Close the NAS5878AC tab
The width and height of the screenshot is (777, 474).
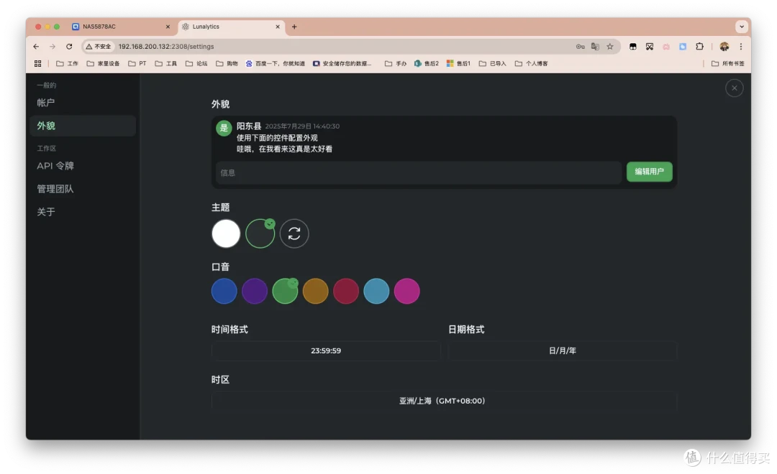click(168, 27)
